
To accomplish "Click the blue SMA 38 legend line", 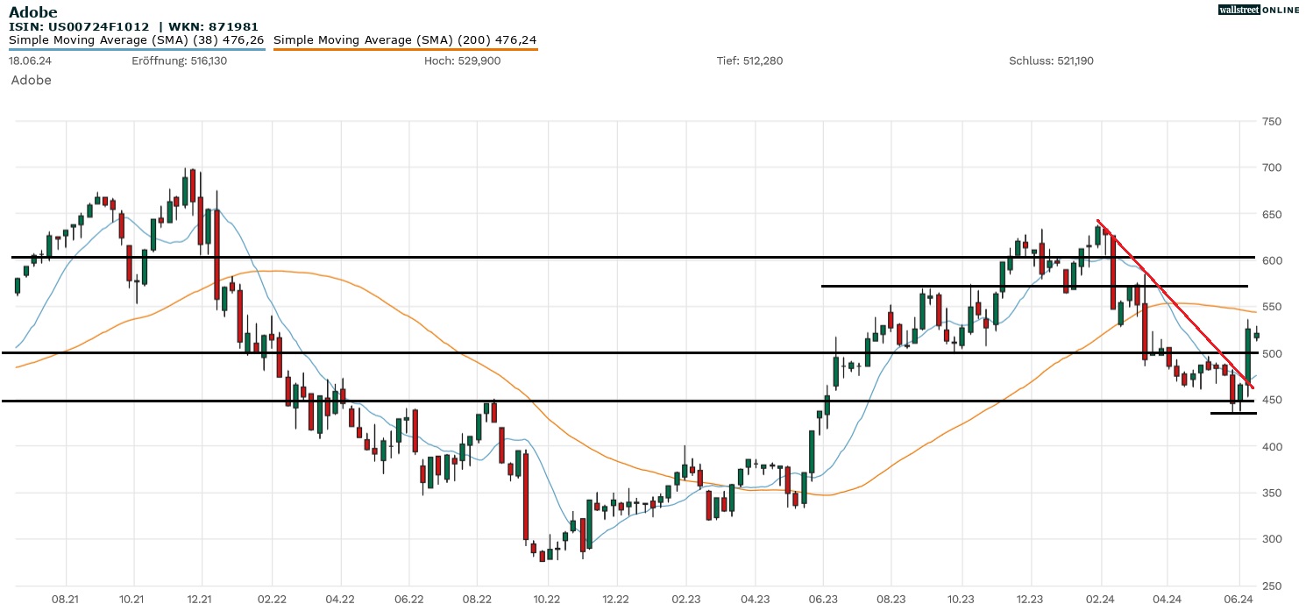I will (x=137, y=49).
